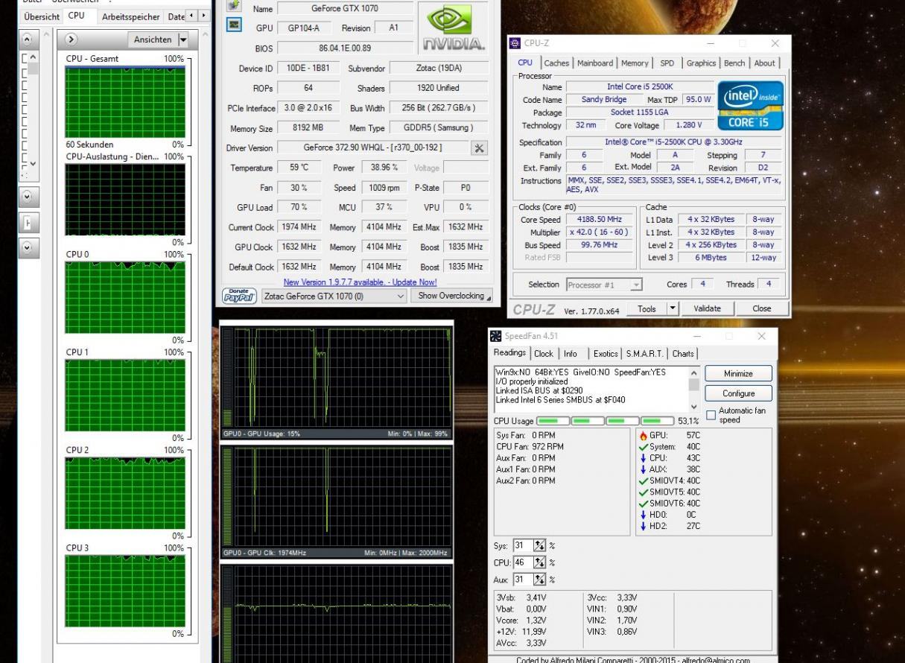Click the Intel Core i5 logo in CPU-Z

(751, 105)
